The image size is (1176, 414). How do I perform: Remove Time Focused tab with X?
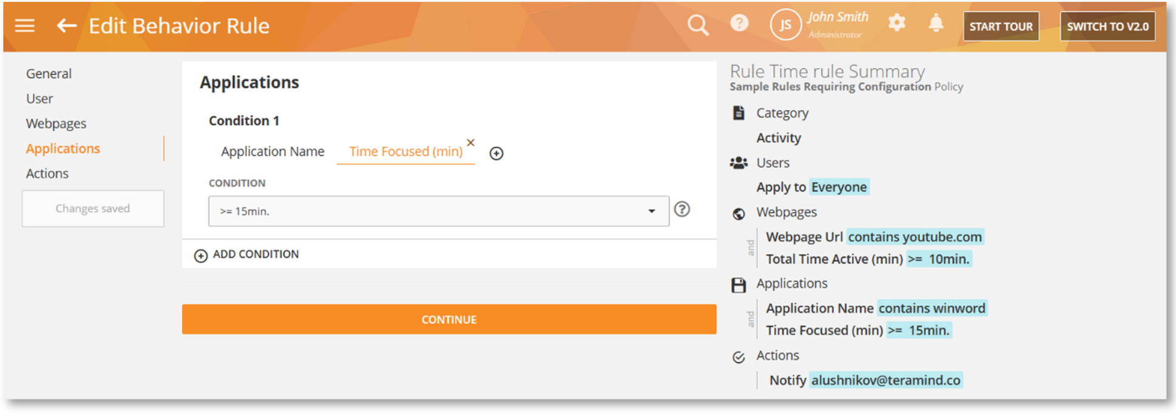tap(470, 143)
